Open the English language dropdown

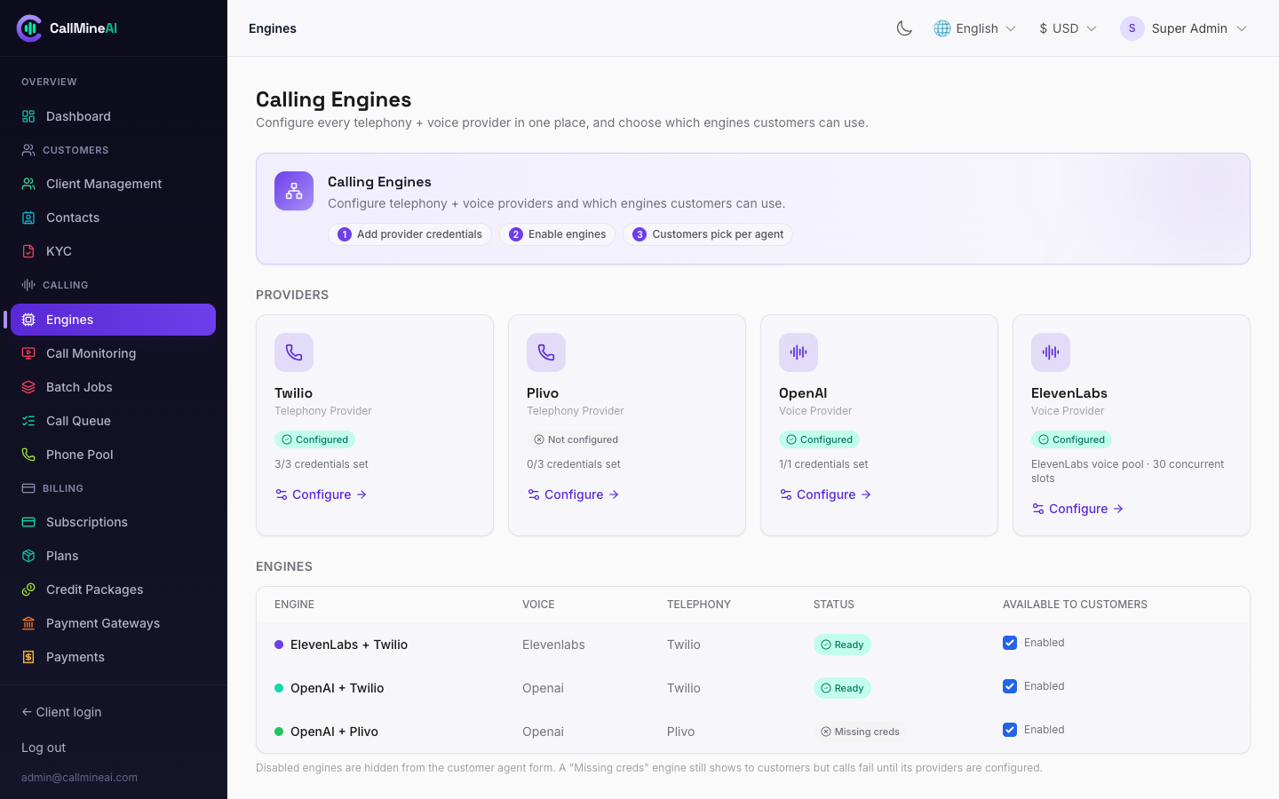pos(975,28)
